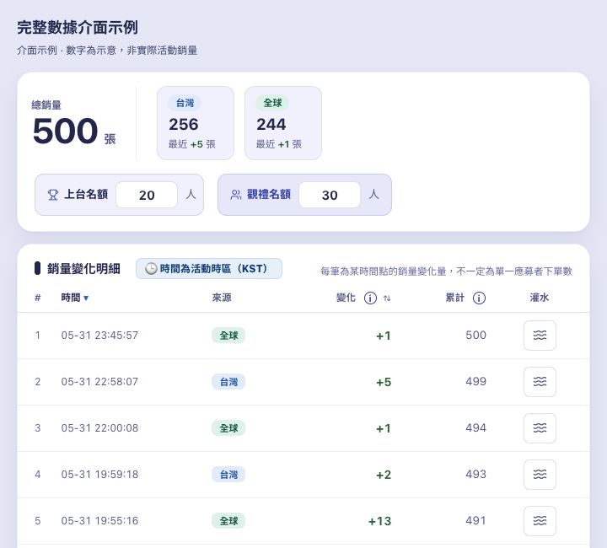Toggle time sort via the 時間 arrow
607x548 pixels.
86,298
